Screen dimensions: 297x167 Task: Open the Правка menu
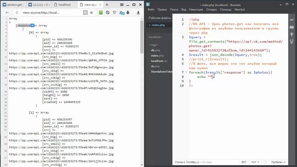[162, 9]
